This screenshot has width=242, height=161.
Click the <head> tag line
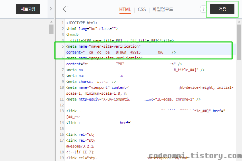click(x=72, y=35)
